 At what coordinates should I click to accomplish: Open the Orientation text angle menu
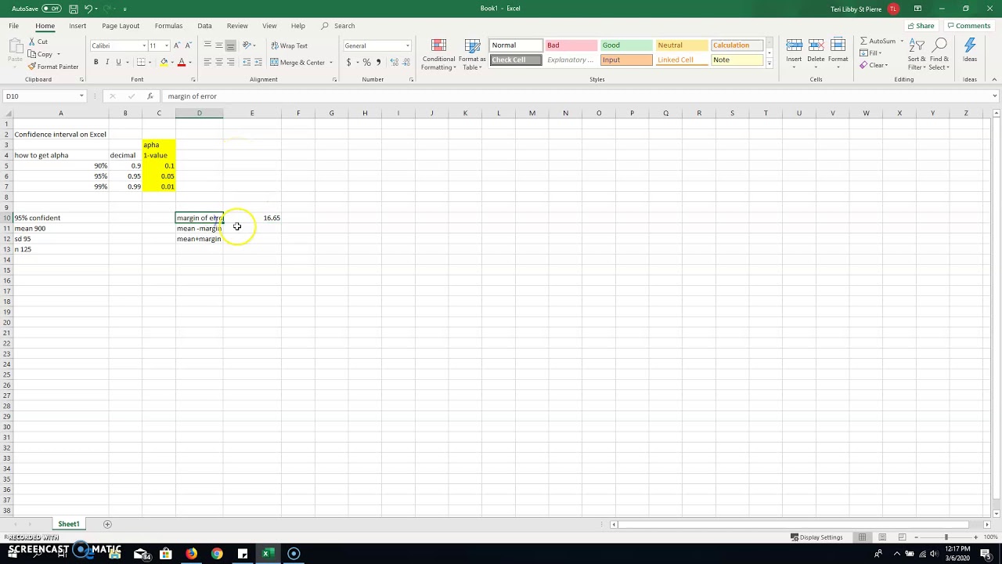pyautogui.click(x=249, y=45)
